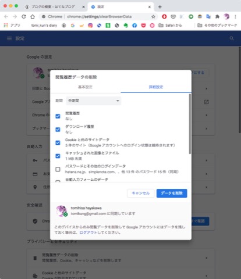This screenshot has width=241, height=279.
Task: Expand the Chrome の row arrow
Action: pos(206,115)
